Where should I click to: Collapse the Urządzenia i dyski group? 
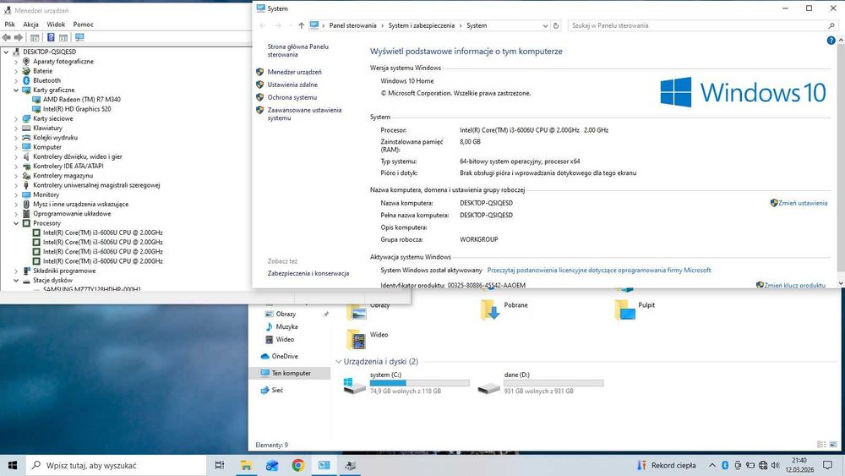339,362
